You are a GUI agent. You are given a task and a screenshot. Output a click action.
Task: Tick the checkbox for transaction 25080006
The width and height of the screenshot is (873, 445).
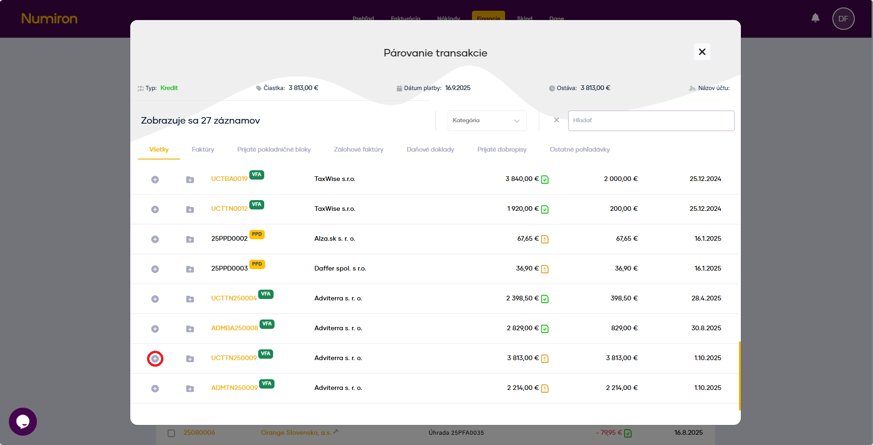pyautogui.click(x=171, y=433)
